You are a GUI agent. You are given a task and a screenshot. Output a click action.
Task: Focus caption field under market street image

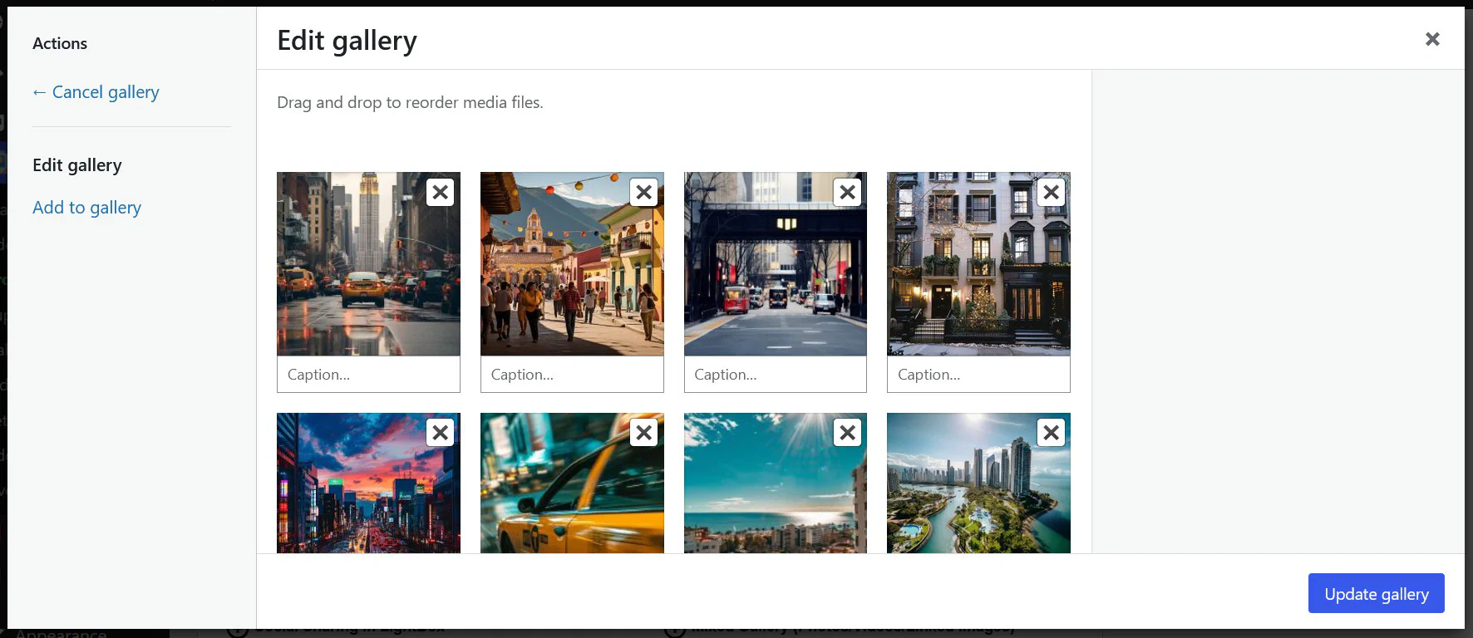572,375
